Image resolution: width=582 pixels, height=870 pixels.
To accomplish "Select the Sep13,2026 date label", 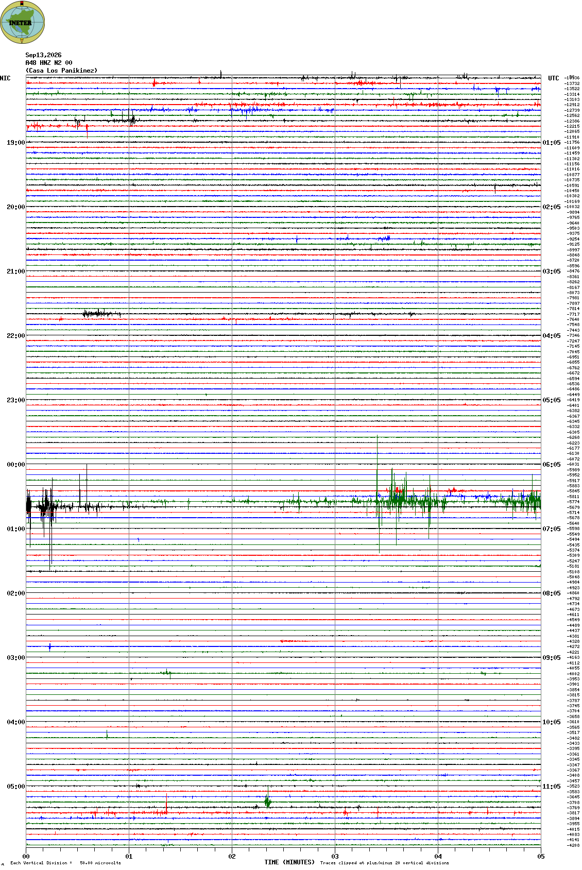I will [43, 55].
